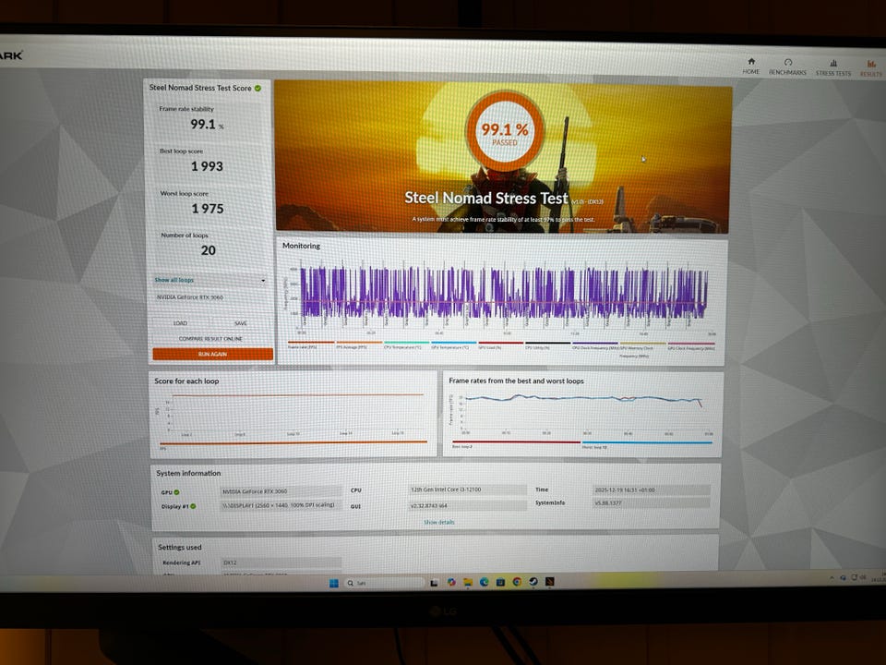Click the NVIDIA GeForce RTX 3060 label under loops
This screenshot has width=886, height=665.
click(190, 297)
